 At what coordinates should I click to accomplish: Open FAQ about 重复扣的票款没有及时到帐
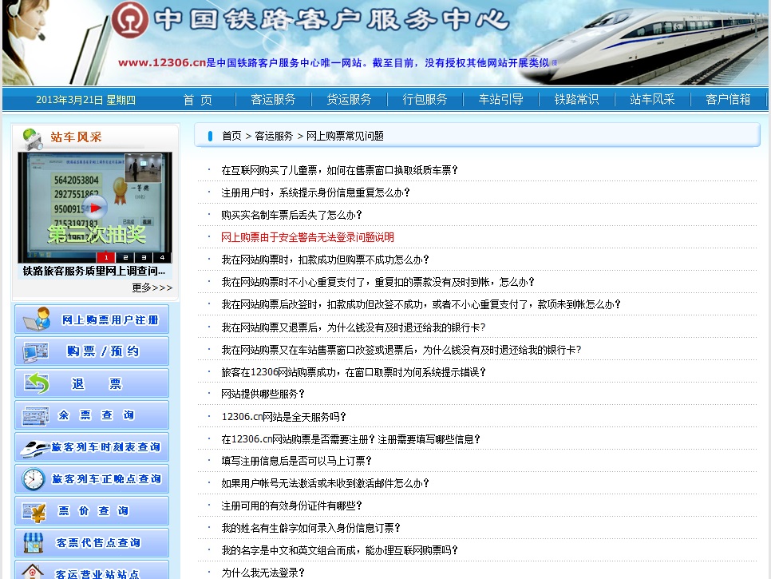tap(378, 283)
